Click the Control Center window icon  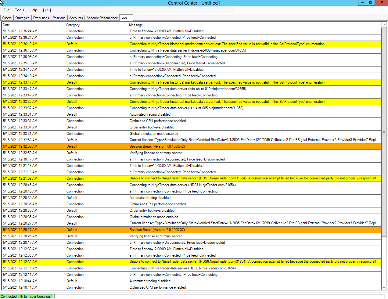pyautogui.click(x=2, y=3)
